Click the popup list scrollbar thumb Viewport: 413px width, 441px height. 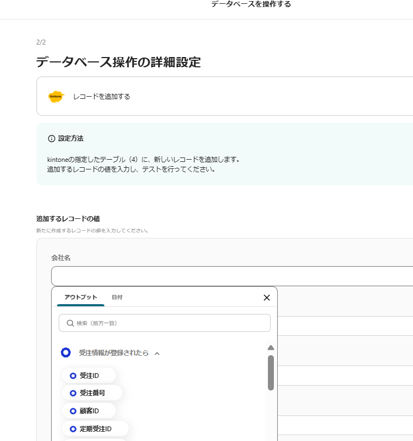coord(271,373)
